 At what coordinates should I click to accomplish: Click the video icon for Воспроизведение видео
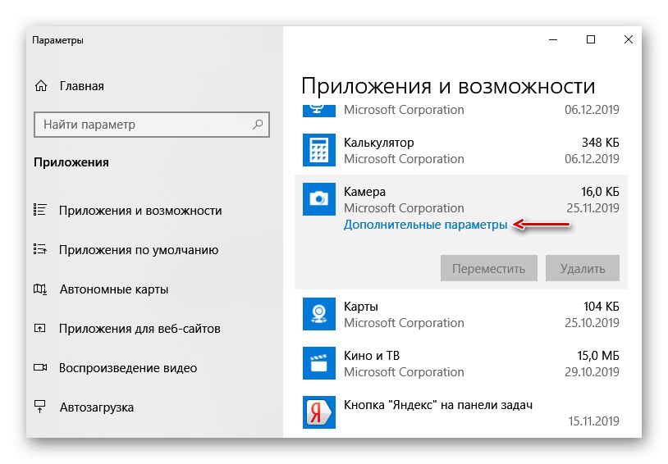point(40,367)
